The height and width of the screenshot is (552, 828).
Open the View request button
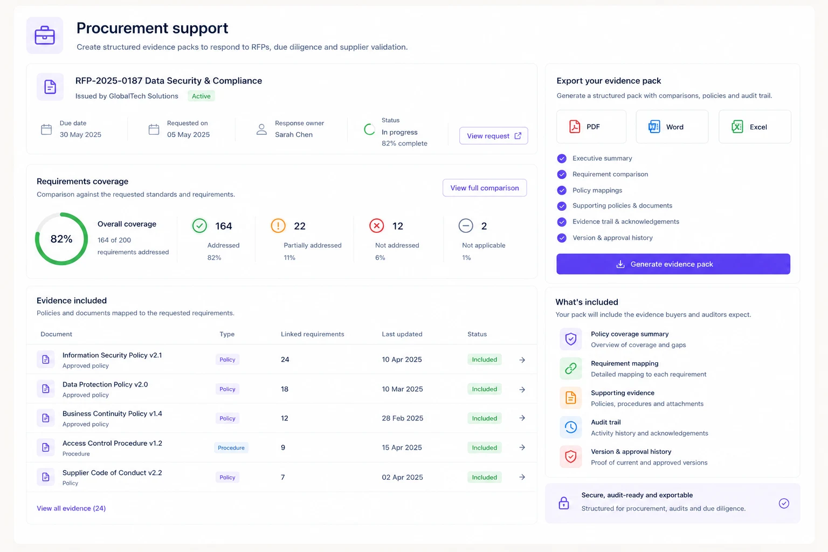[494, 136]
